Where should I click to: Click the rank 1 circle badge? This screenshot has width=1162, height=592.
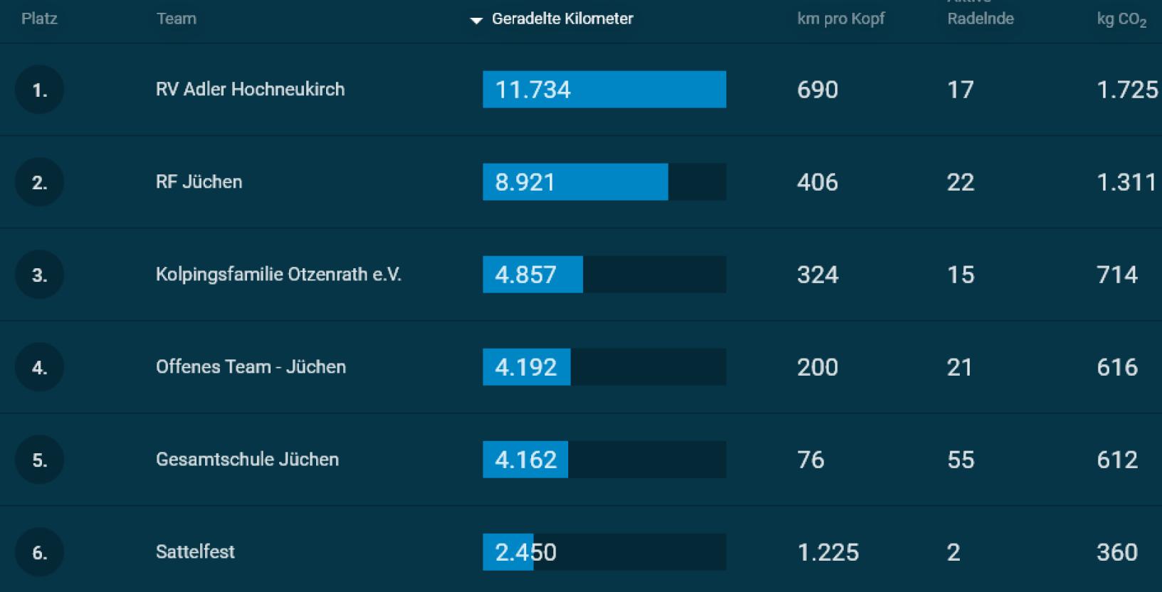click(39, 90)
